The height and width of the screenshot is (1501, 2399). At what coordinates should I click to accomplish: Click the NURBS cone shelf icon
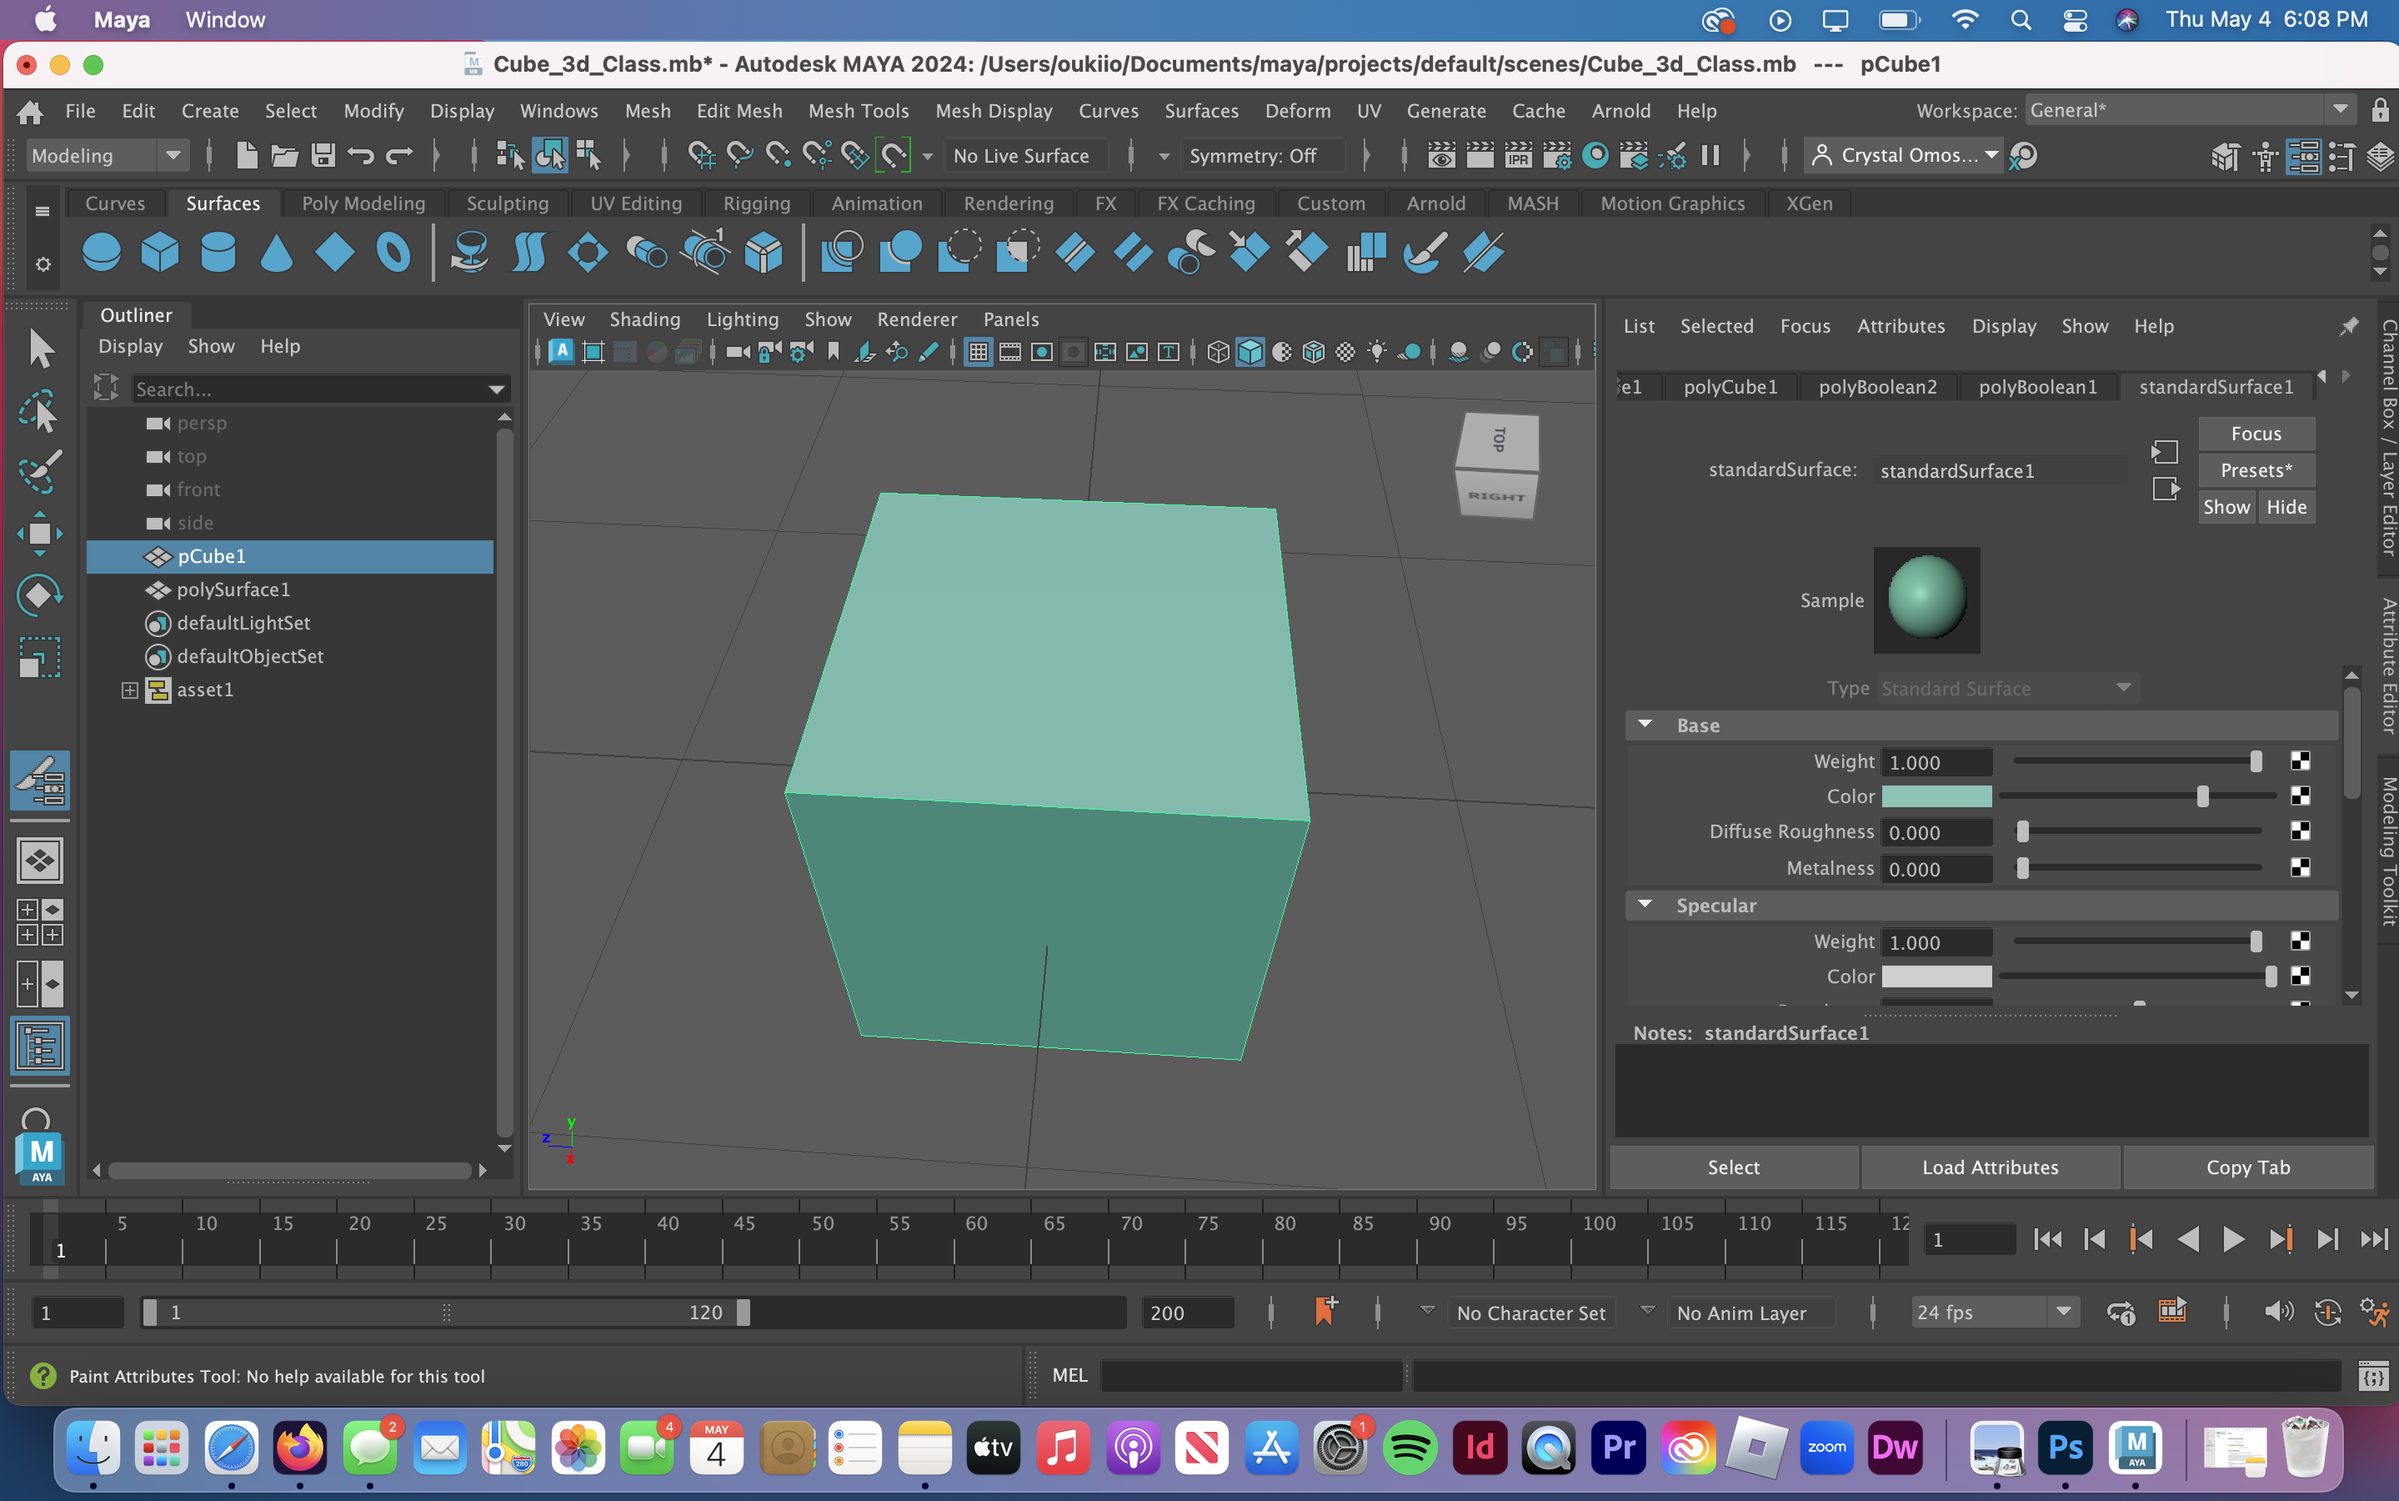[x=277, y=252]
